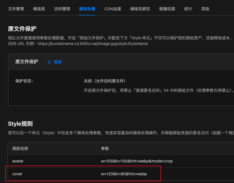The image size is (234, 183).
Task: Select the avatar rule name
Action: click(18, 161)
